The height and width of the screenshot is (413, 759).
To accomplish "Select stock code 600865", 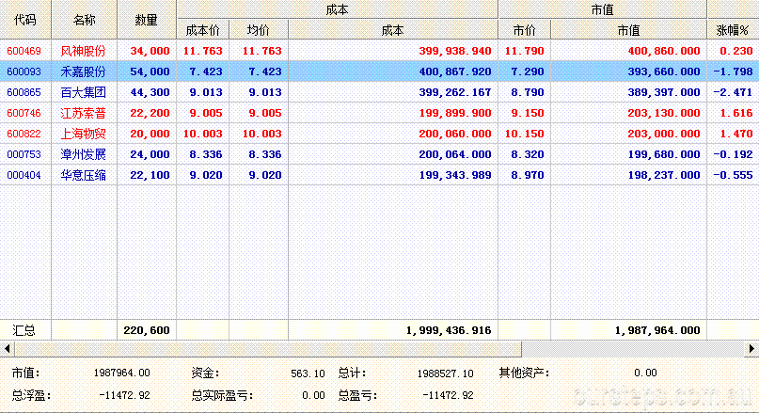I will tap(24, 92).
